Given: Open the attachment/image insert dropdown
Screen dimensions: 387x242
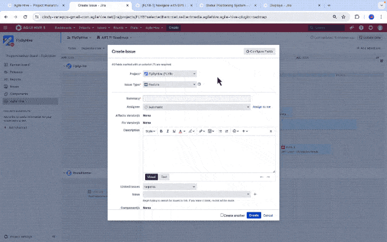Looking at the screenshot, I should [x=211, y=131].
